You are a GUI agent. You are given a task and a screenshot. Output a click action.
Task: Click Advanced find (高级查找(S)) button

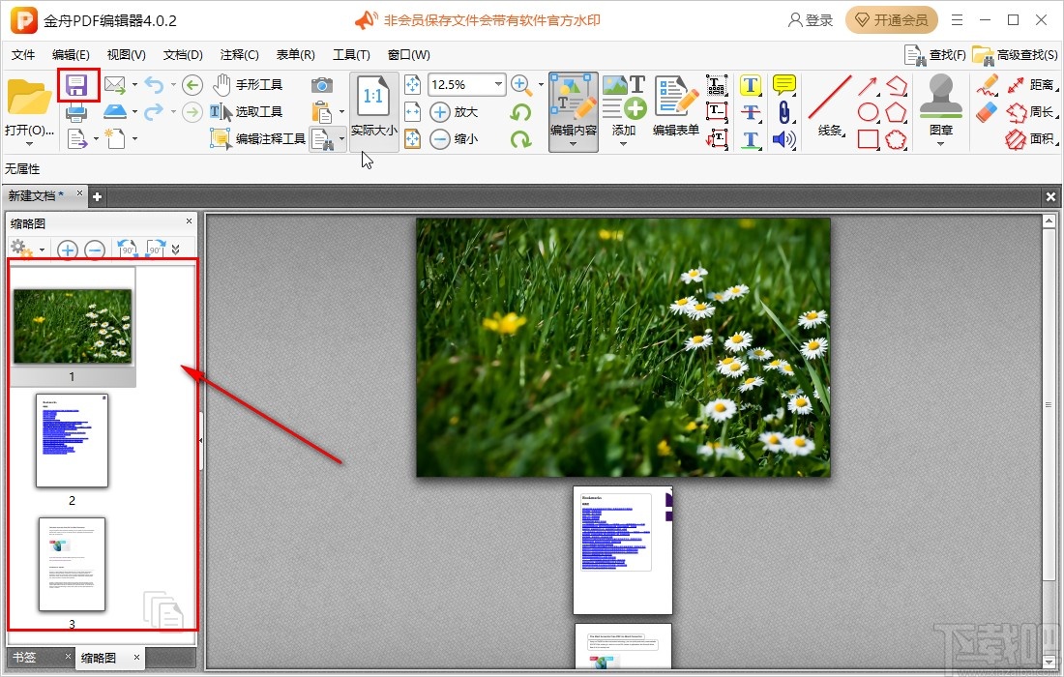pyautogui.click(x=1015, y=55)
